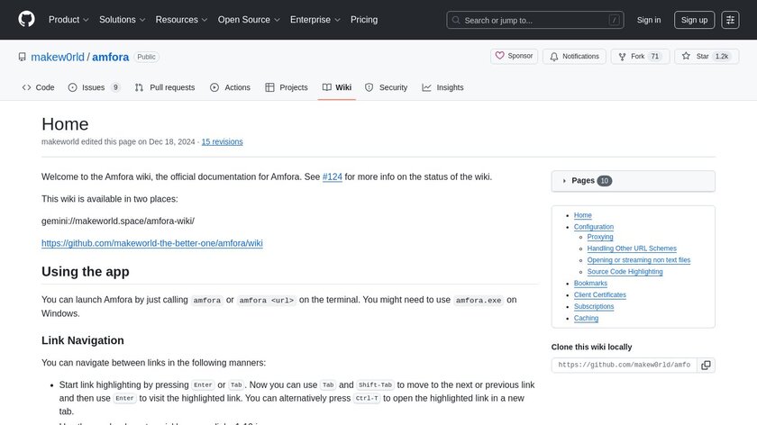Click the Sponsor heart button

(514, 56)
